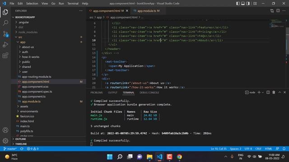This screenshot has width=289, height=162.
Task: Open notifications bell in status bar
Action: point(284,149)
